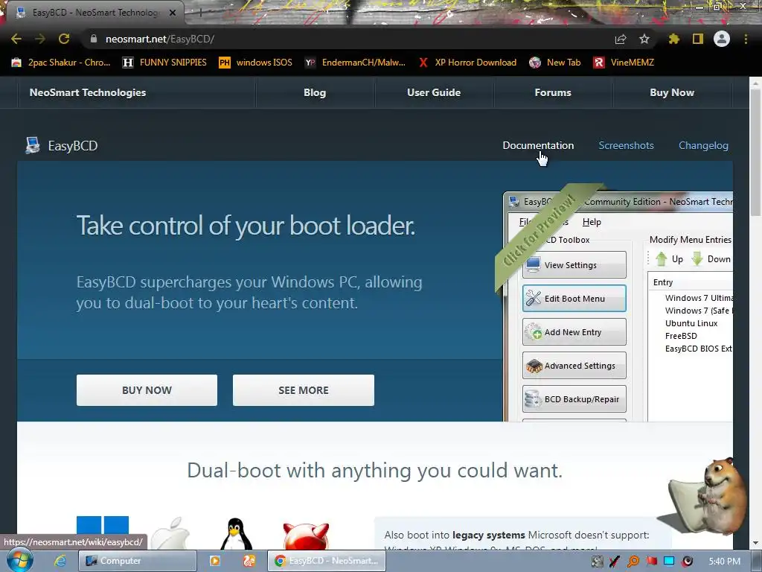Click the Help menu in the preview
The width and height of the screenshot is (762, 572).
(592, 222)
